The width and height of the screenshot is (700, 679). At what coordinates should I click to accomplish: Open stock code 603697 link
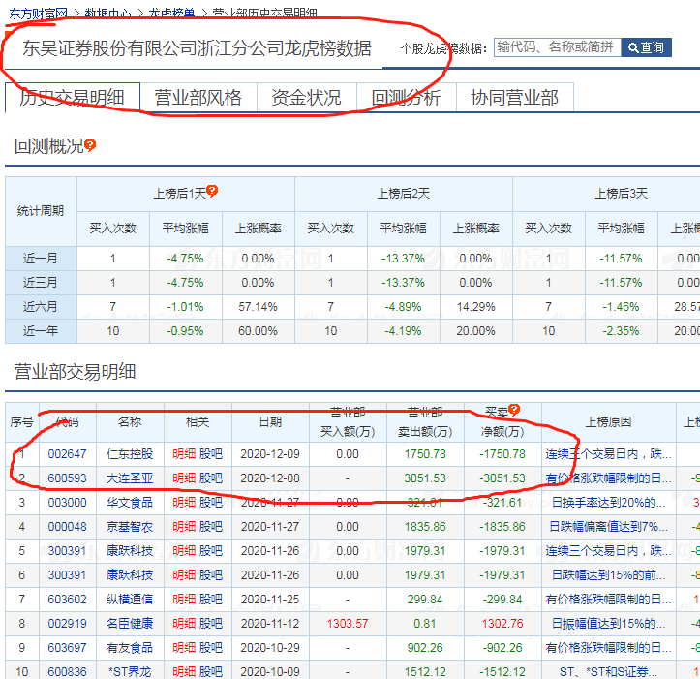tap(67, 647)
